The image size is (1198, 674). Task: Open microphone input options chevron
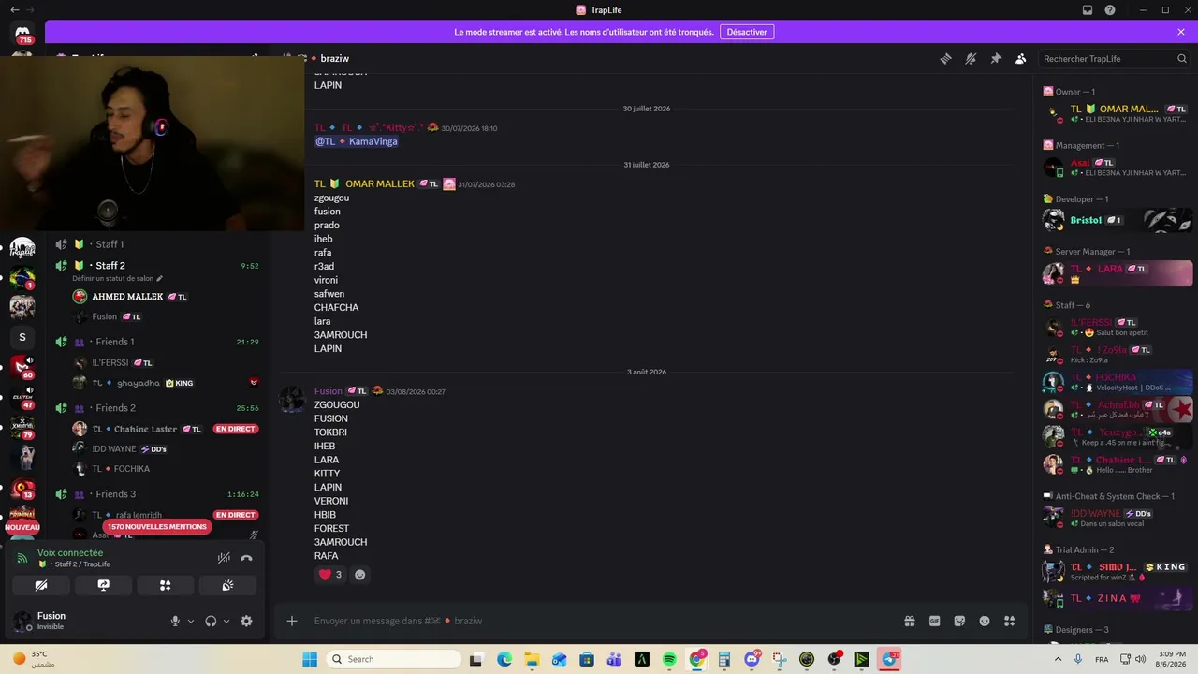click(x=191, y=621)
